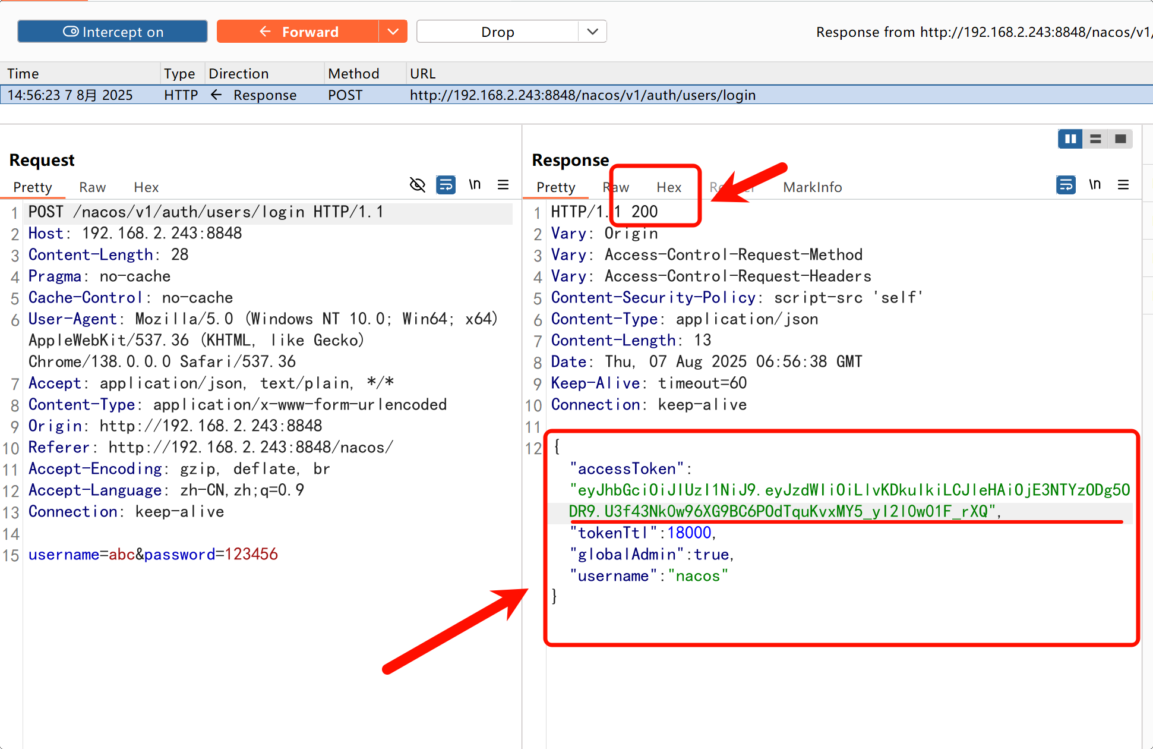Select side-by-side layout icon

click(1070, 139)
